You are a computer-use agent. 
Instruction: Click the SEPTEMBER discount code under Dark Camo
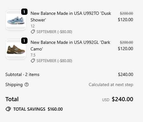[x=54, y=61]
